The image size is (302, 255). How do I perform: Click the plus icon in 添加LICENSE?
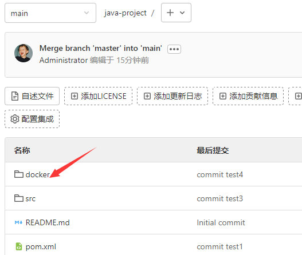(74, 96)
